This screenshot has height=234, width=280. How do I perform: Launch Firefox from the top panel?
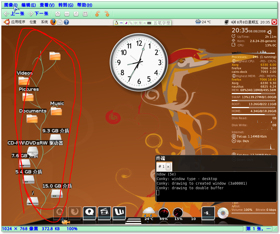point(53,22)
